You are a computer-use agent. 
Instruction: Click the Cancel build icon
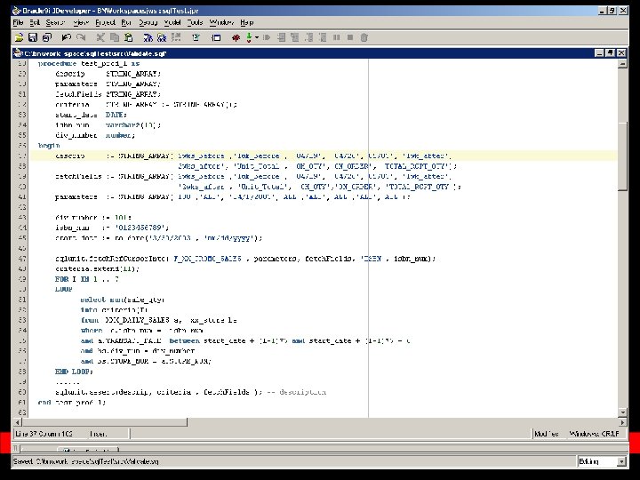pos(176,37)
